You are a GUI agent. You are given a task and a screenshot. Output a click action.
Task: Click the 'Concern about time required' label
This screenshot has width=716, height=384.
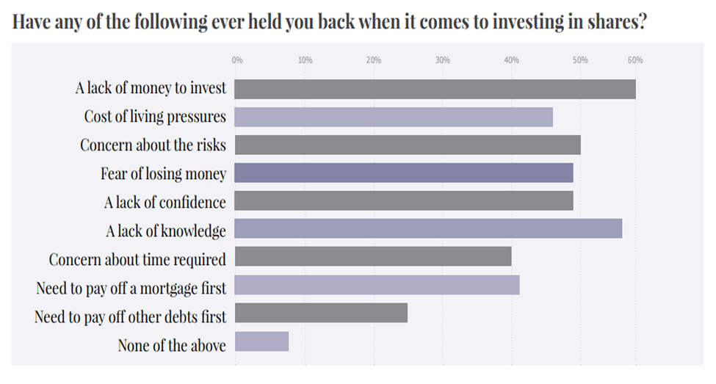tap(137, 259)
